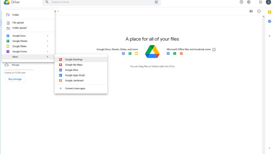Show the view details info icon
Screen dimensions: 274x154
[x=259, y=11]
